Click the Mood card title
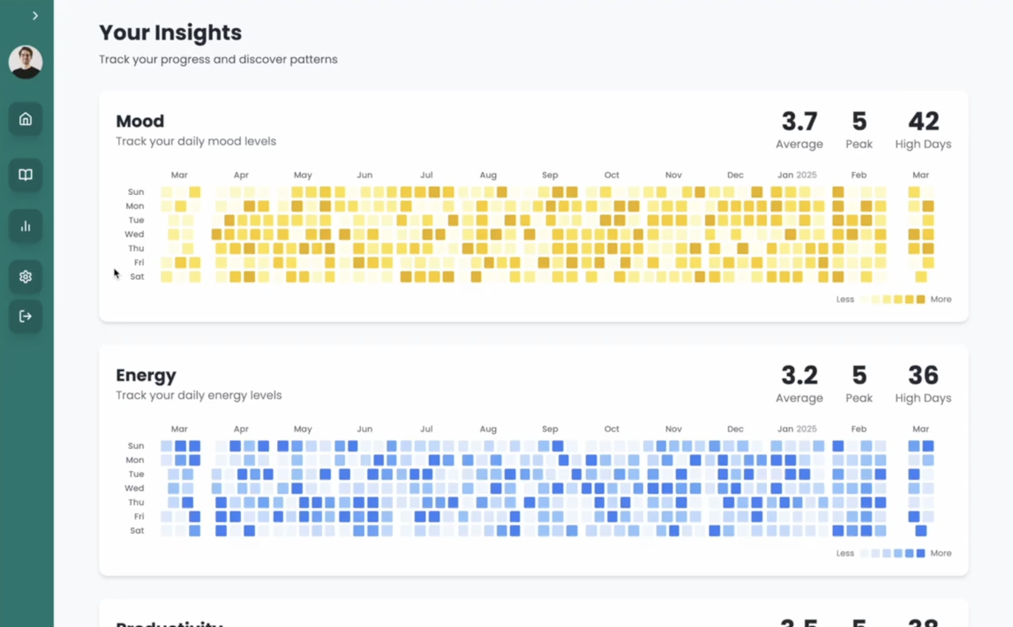This screenshot has height=627, width=1013. (x=139, y=120)
